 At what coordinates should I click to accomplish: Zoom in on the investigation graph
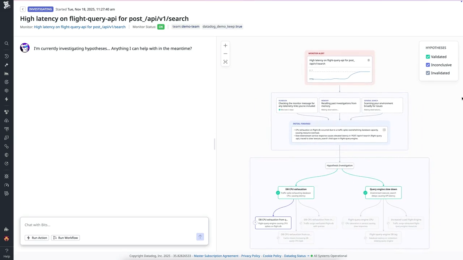tap(225, 45)
